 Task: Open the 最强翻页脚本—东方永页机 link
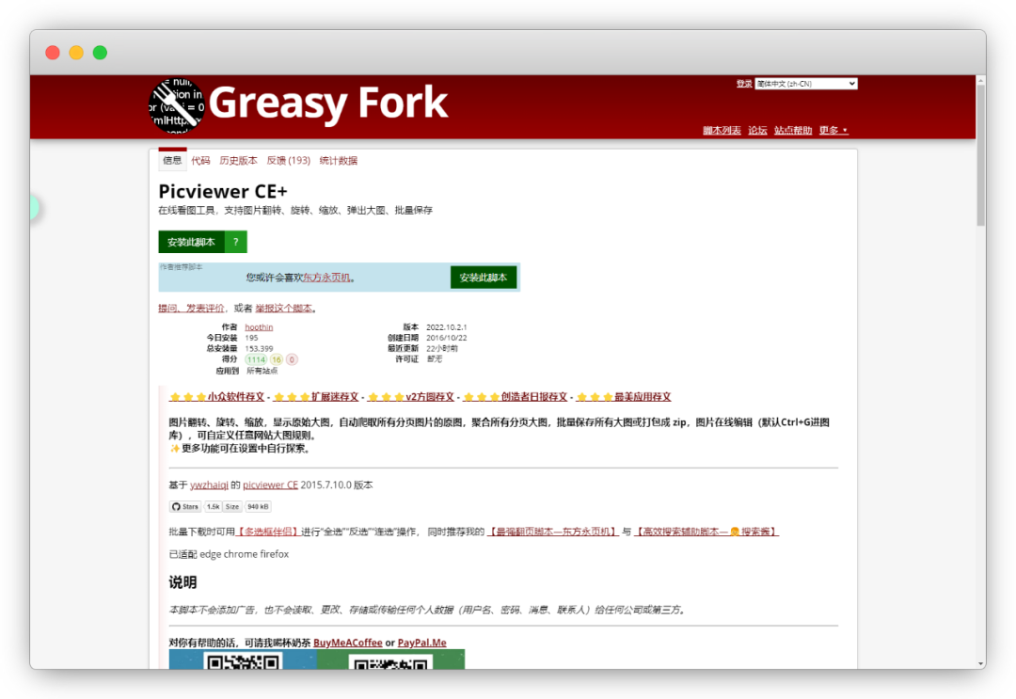coord(553,532)
